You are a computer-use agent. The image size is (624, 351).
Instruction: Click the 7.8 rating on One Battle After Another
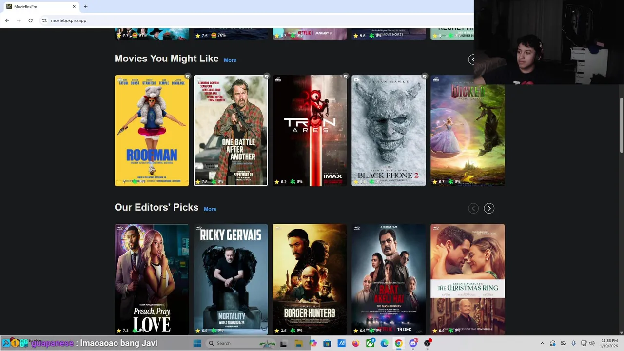click(201, 182)
